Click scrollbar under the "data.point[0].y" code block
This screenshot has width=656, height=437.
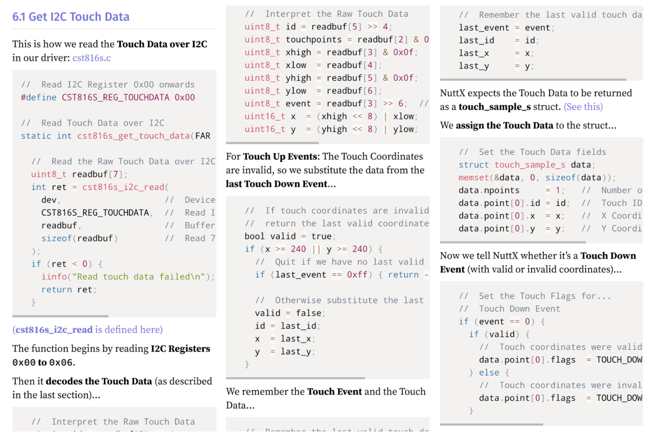tap(512, 242)
